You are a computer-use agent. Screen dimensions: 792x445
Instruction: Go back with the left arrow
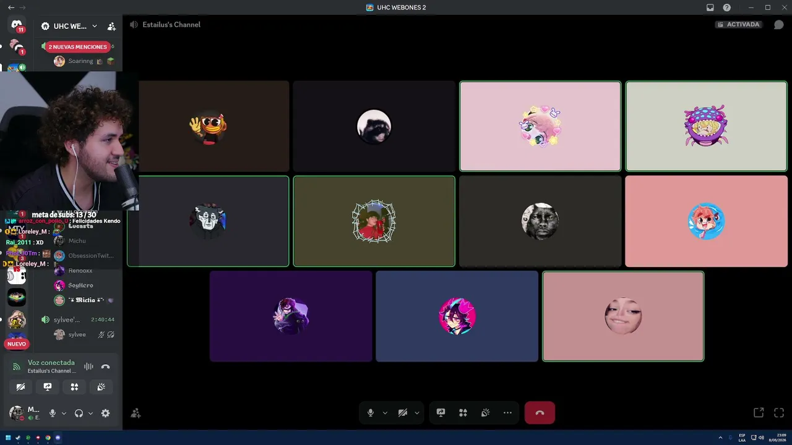pos(11,7)
